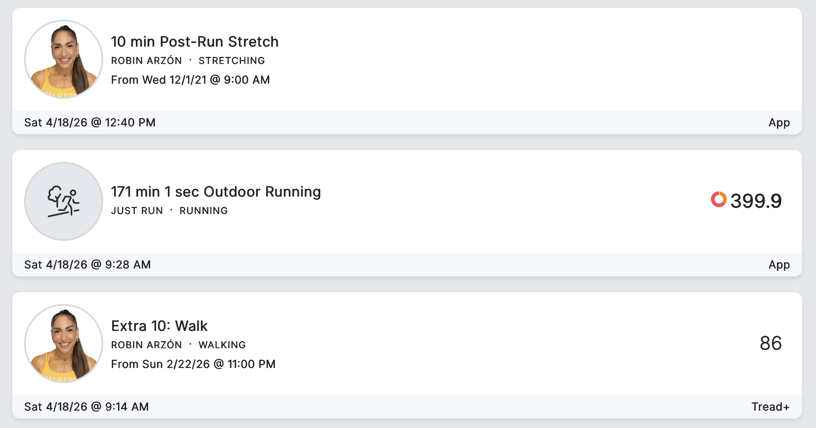Click instructor photo on Extra 10: Walk card
This screenshot has width=816, height=428.
click(x=63, y=344)
